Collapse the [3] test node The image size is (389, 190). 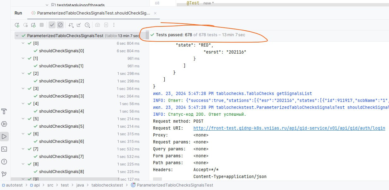(x=23, y=89)
